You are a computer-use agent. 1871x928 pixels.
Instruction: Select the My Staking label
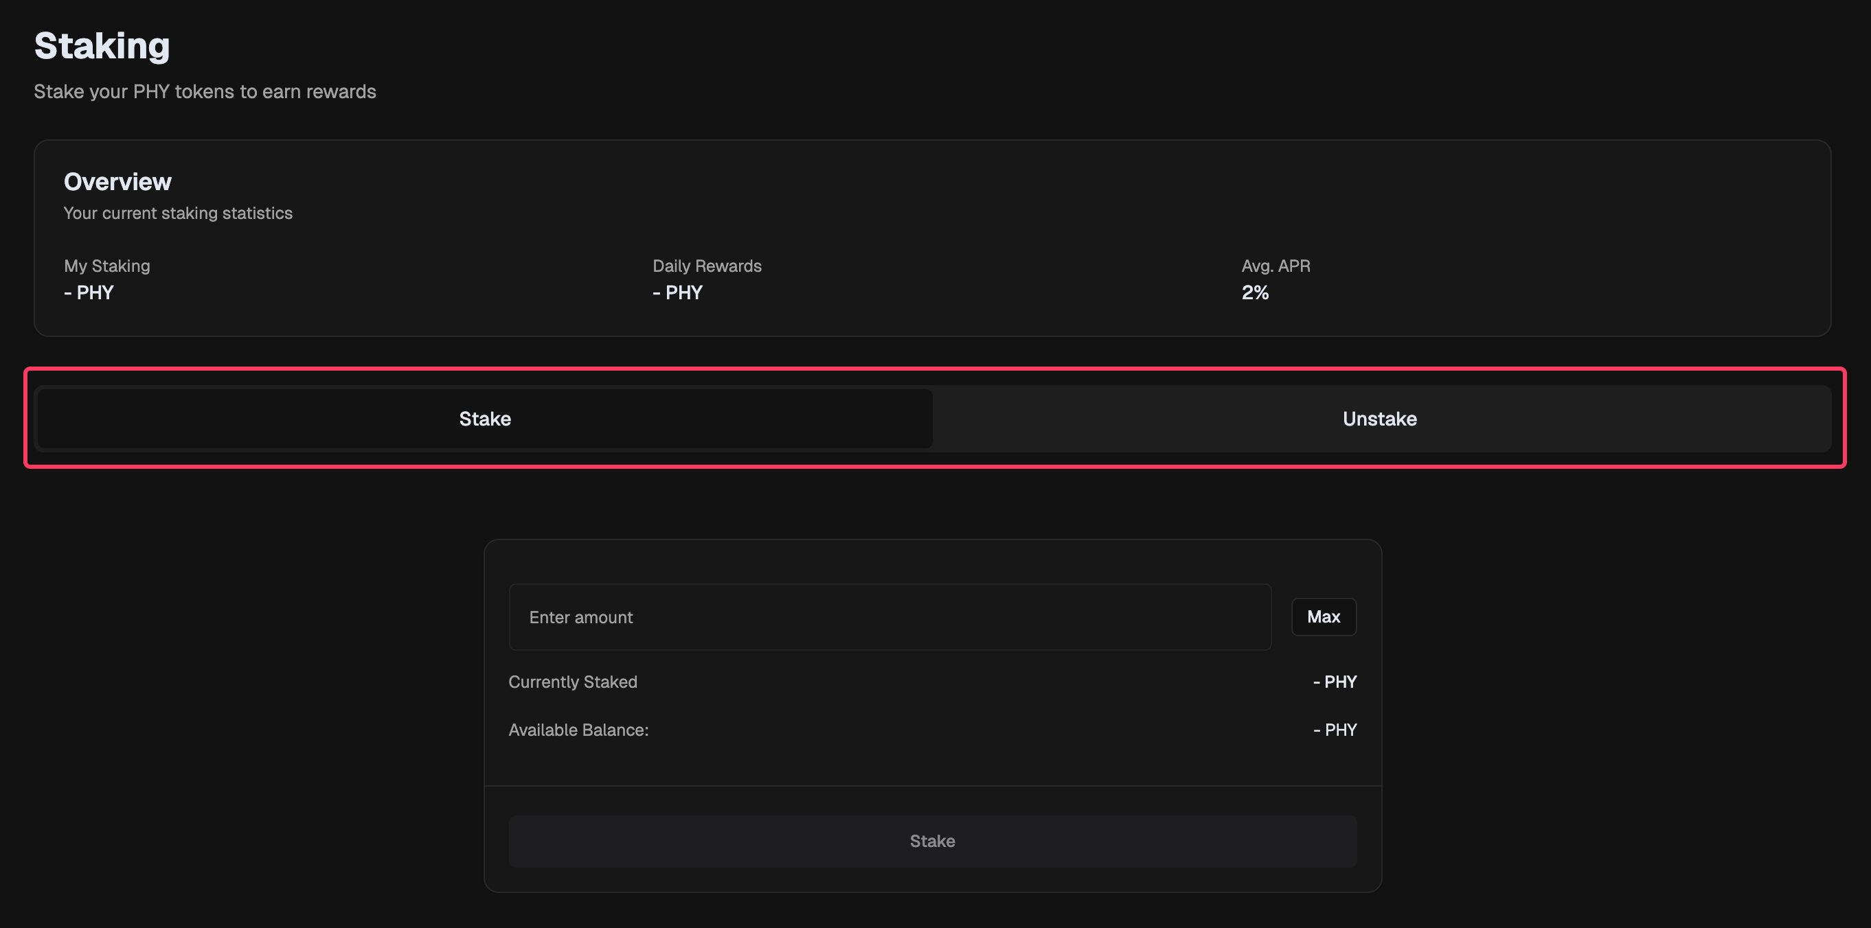pyautogui.click(x=106, y=266)
